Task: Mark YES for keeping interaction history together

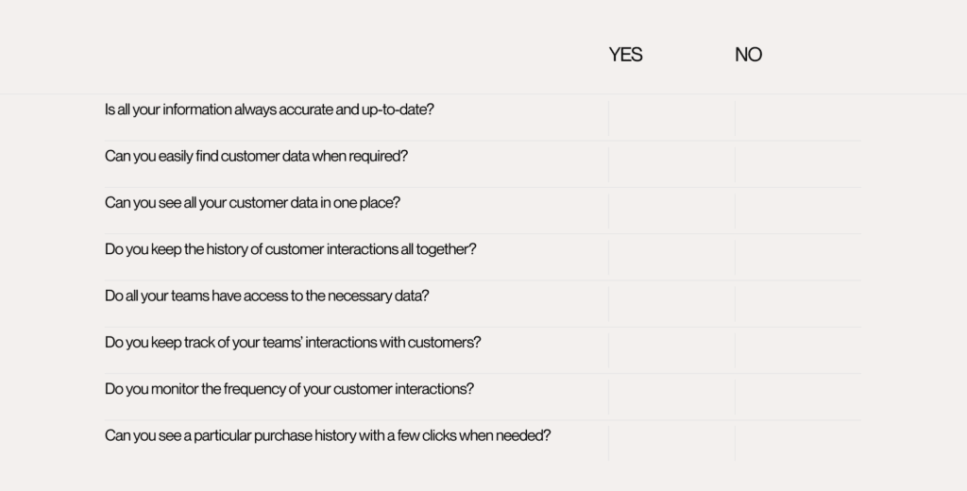Action: click(x=671, y=258)
